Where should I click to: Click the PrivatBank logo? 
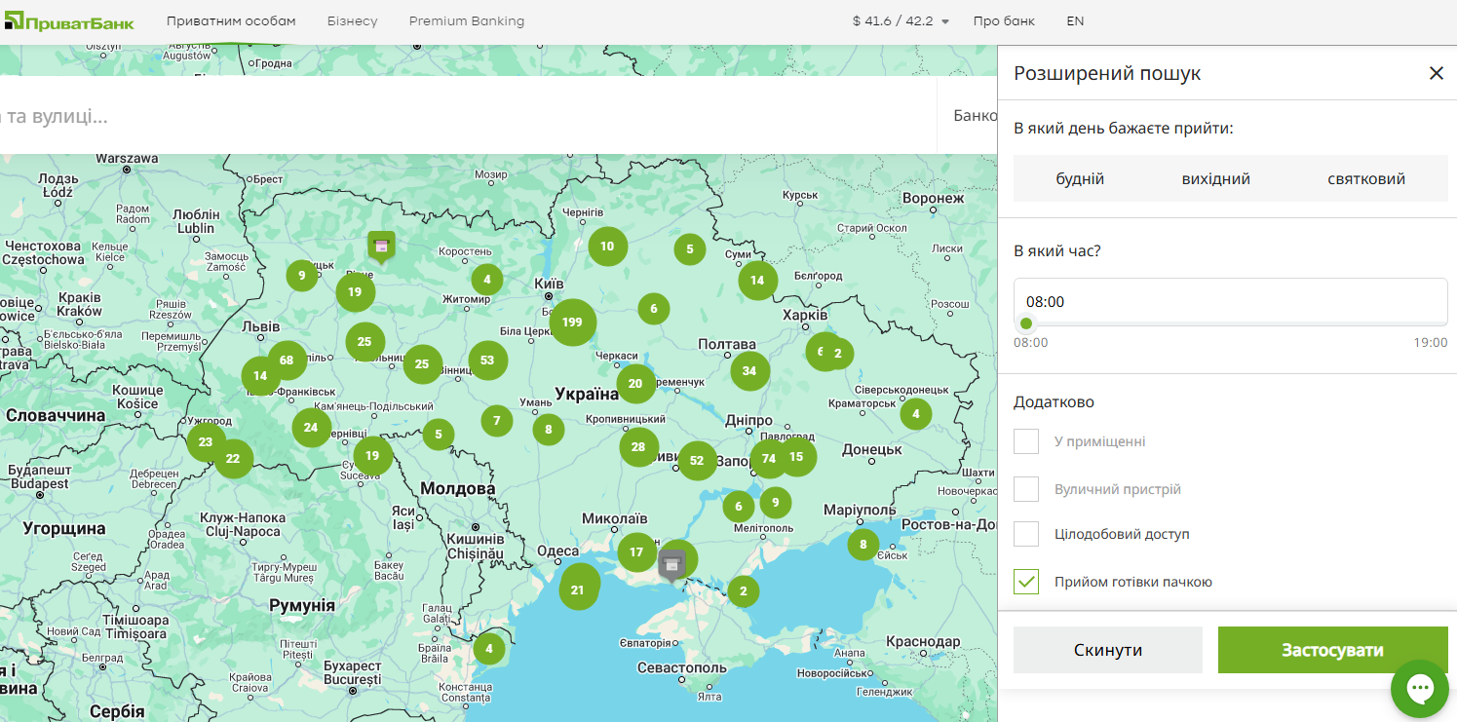[x=68, y=21]
